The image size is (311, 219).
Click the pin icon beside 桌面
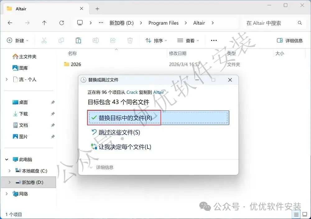pos(53,102)
